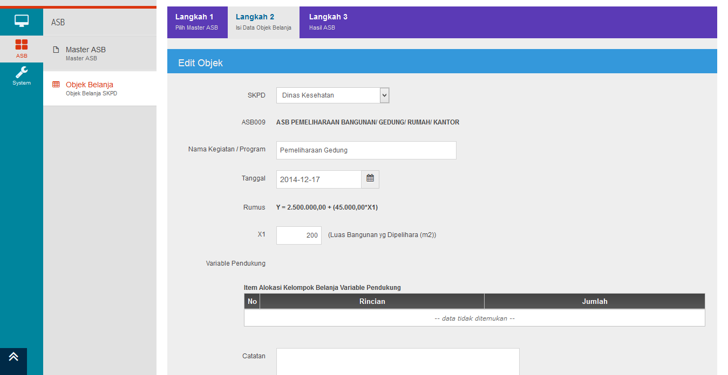
Task: Click the Objek Belanja table icon
Action: [x=56, y=85]
